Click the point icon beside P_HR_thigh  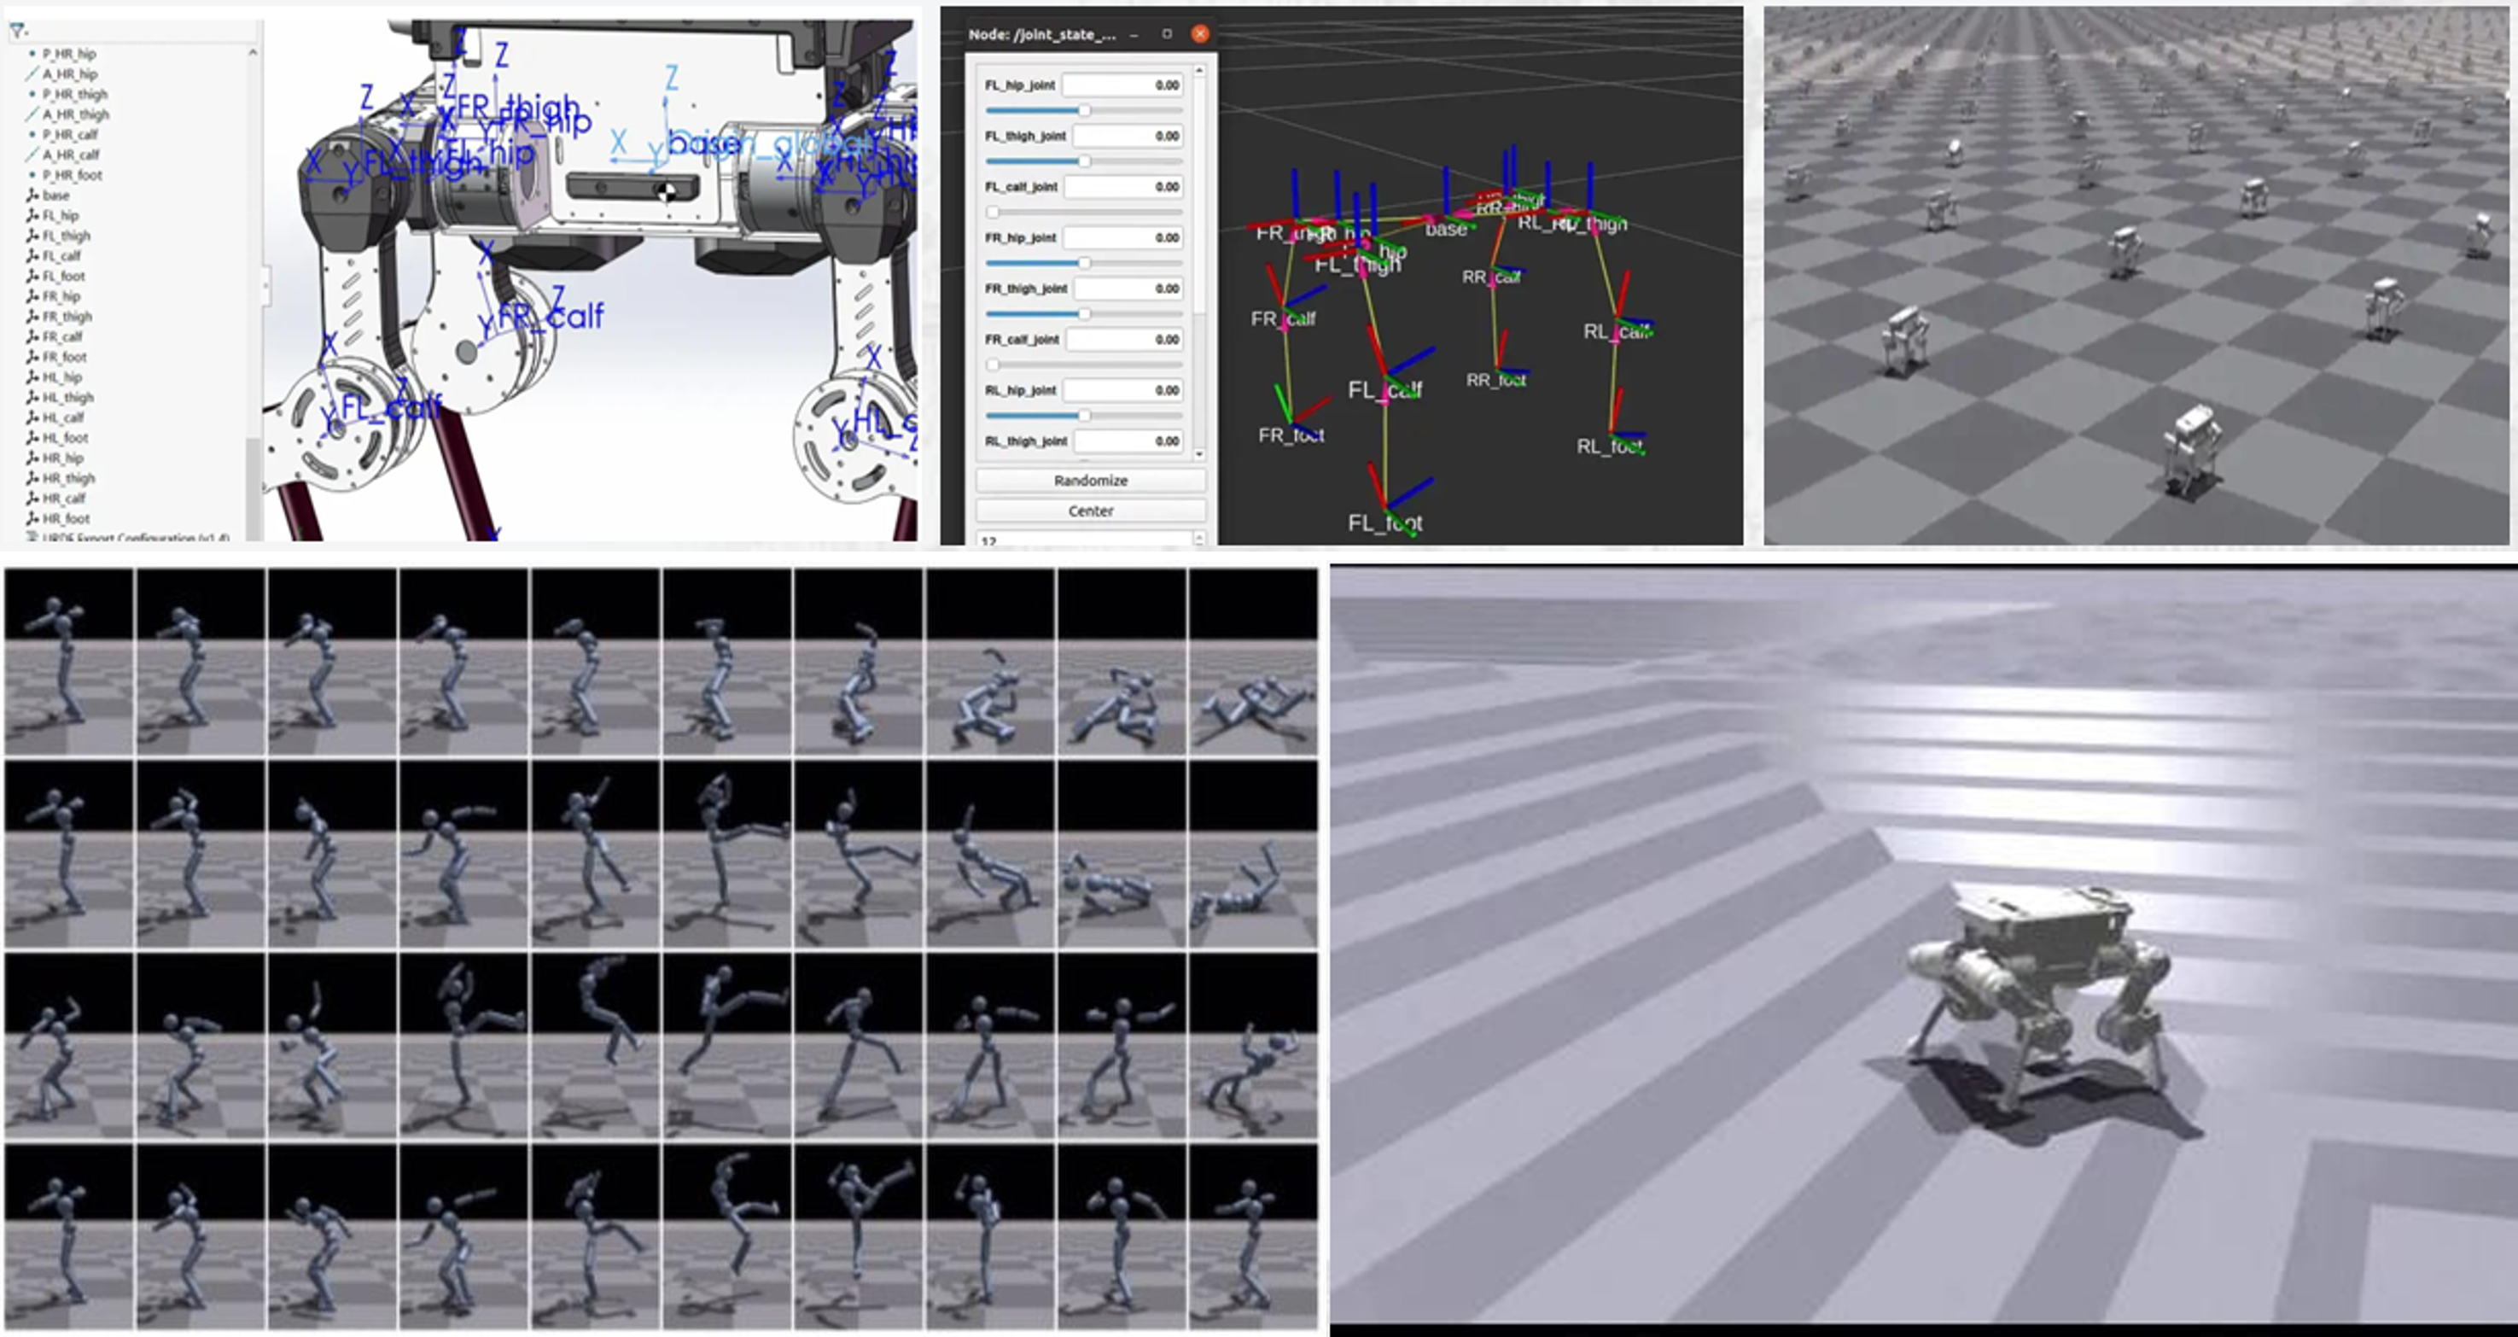32,94
